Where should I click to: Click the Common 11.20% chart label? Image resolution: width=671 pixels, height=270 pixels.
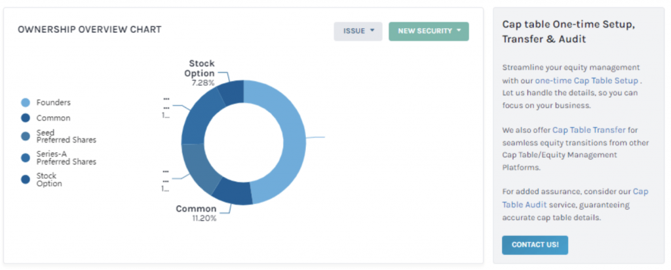pyautogui.click(x=196, y=213)
